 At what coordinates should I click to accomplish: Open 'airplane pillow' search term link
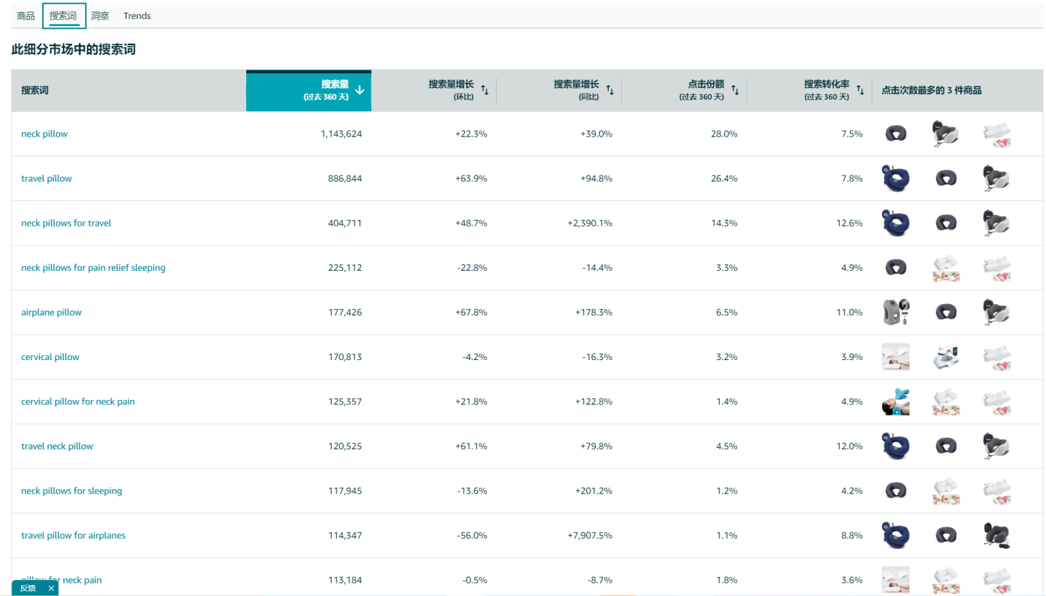52,312
